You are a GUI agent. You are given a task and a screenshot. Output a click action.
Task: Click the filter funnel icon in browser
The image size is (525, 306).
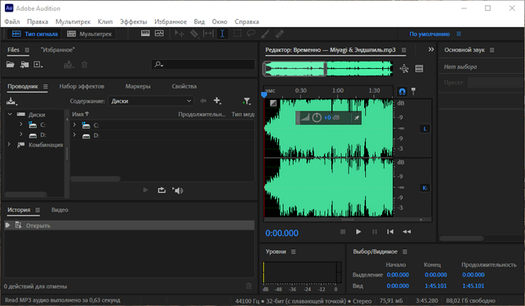247,101
